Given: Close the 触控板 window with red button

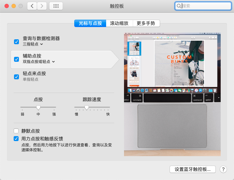Looking at the screenshot, I should pyautogui.click(x=7, y=6).
